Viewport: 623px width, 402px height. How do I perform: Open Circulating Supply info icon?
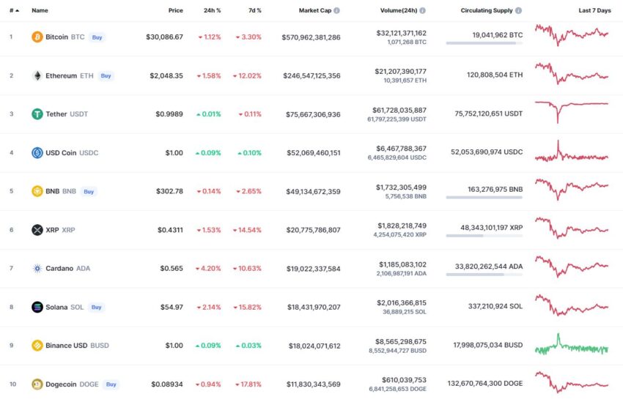click(x=518, y=11)
